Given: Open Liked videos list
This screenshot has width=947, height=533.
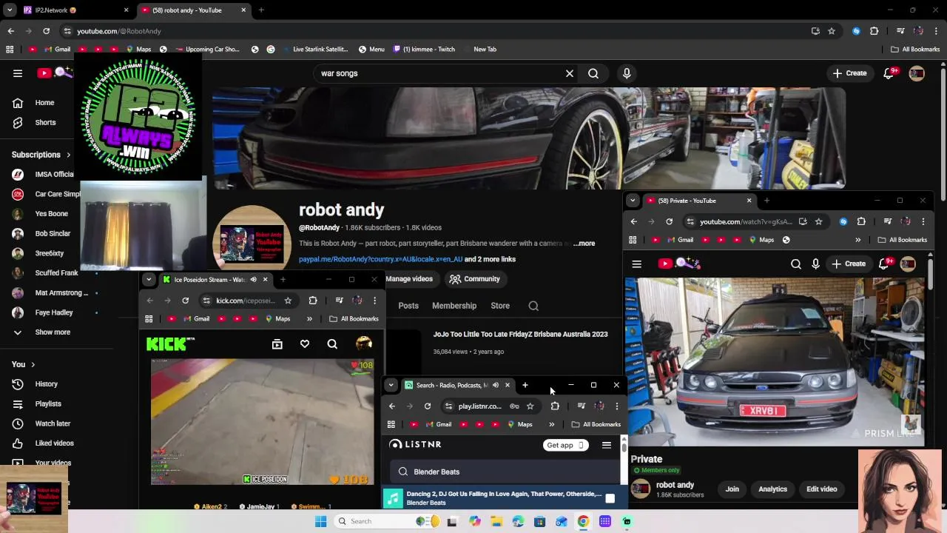Looking at the screenshot, I should coord(54,443).
